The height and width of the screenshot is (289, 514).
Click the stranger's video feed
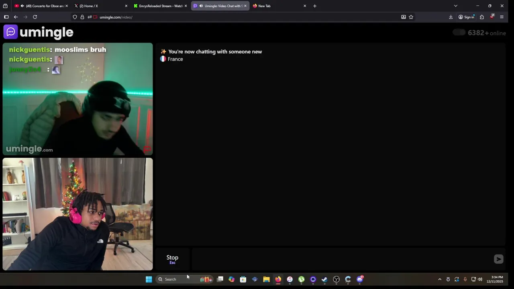[78, 99]
